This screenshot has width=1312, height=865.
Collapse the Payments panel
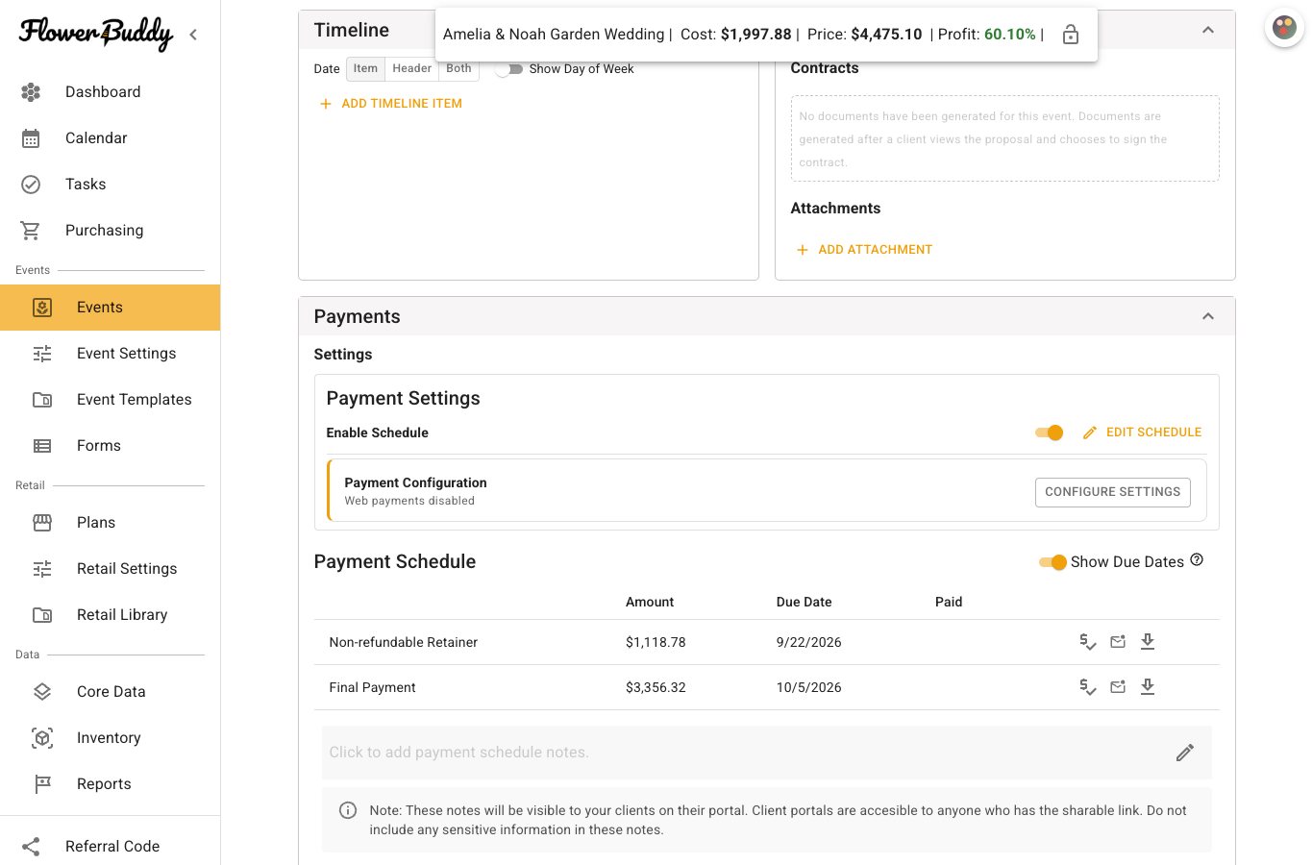click(1208, 316)
